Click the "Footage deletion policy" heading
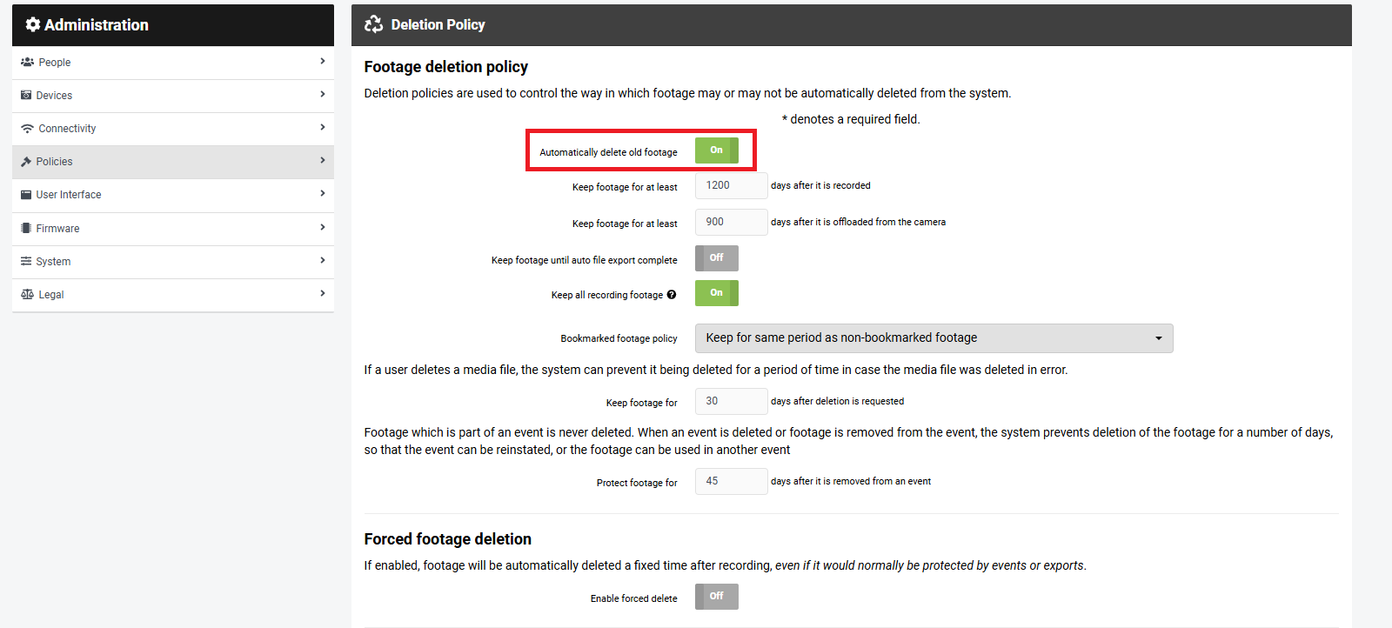 pos(446,67)
